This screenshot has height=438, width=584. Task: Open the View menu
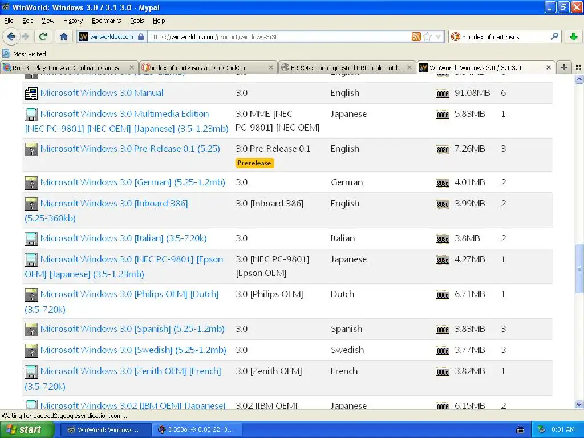coord(48,21)
